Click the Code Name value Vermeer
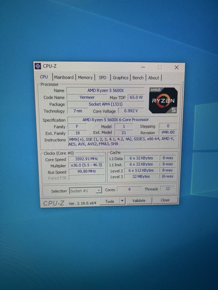The image size is (218, 290). click(x=87, y=97)
